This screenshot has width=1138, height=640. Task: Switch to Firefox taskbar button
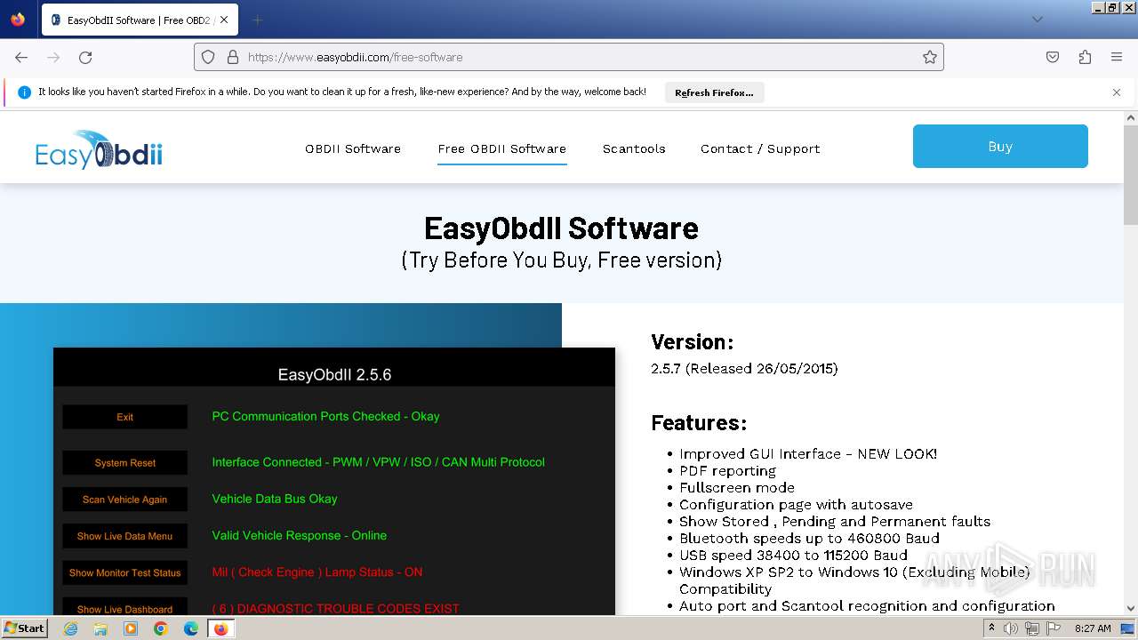[x=220, y=628]
